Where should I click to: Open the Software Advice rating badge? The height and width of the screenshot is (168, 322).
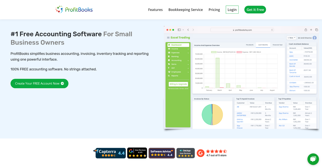(162, 153)
